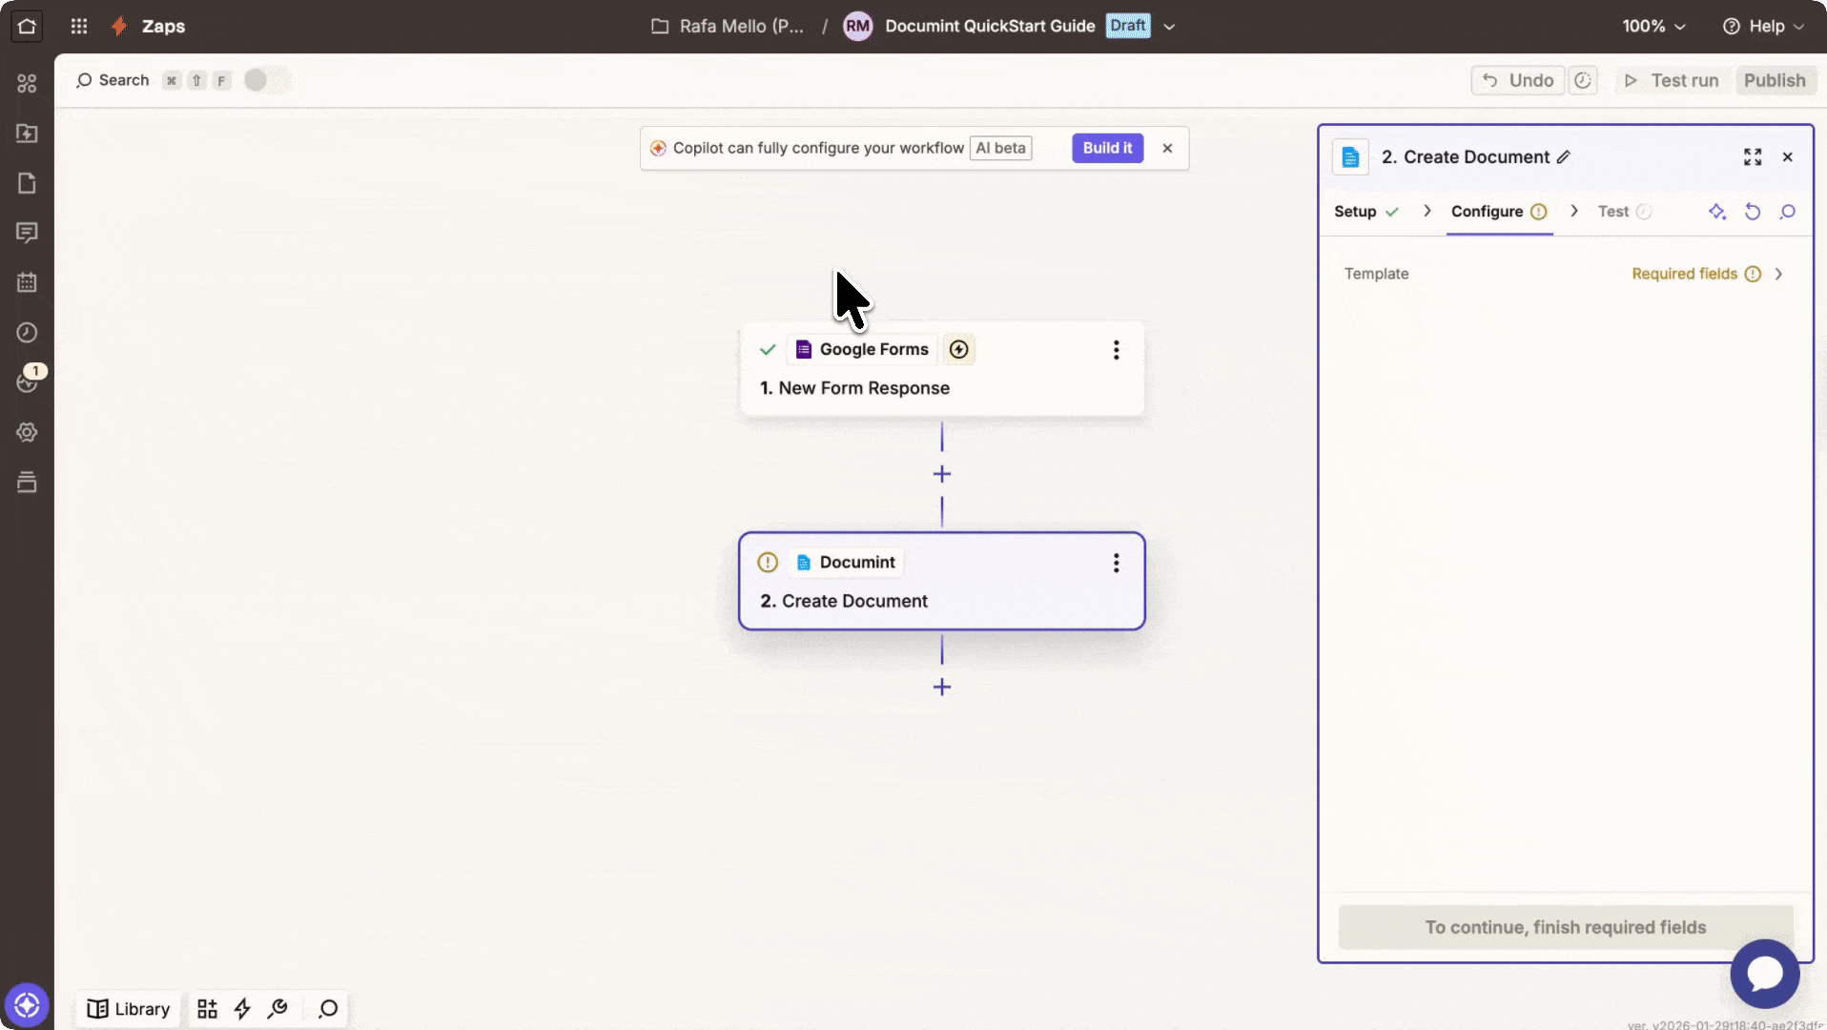Open the chat support bubble
The width and height of the screenshot is (1827, 1030).
[x=1764, y=974]
